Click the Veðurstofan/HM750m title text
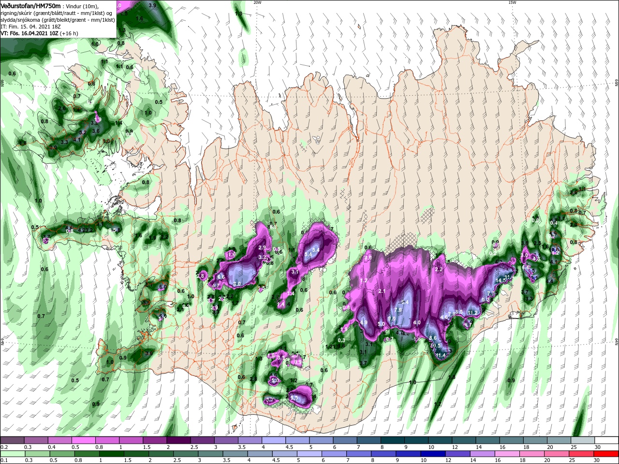 tap(30, 5)
